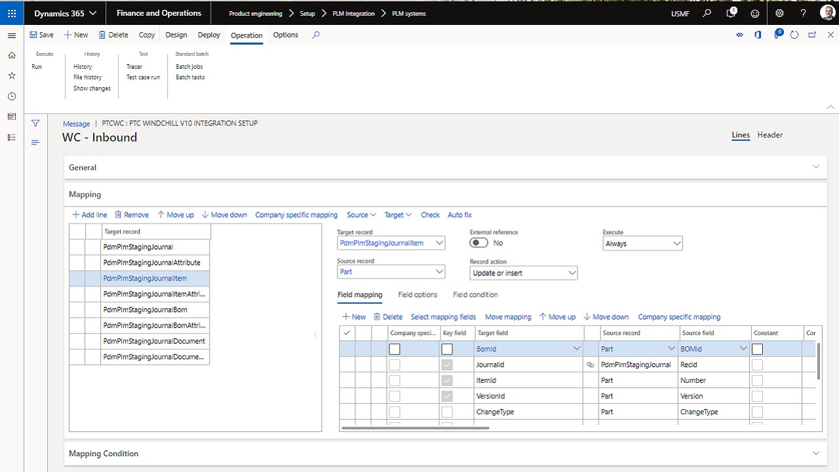Open the filter funnel icon
This screenshot has width=839, height=472.
(35, 123)
